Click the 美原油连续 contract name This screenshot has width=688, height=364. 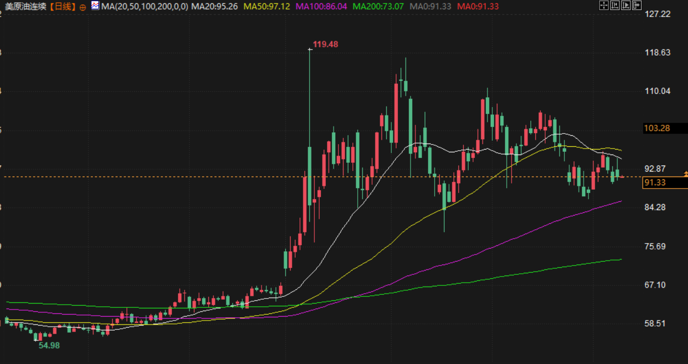click(25, 7)
